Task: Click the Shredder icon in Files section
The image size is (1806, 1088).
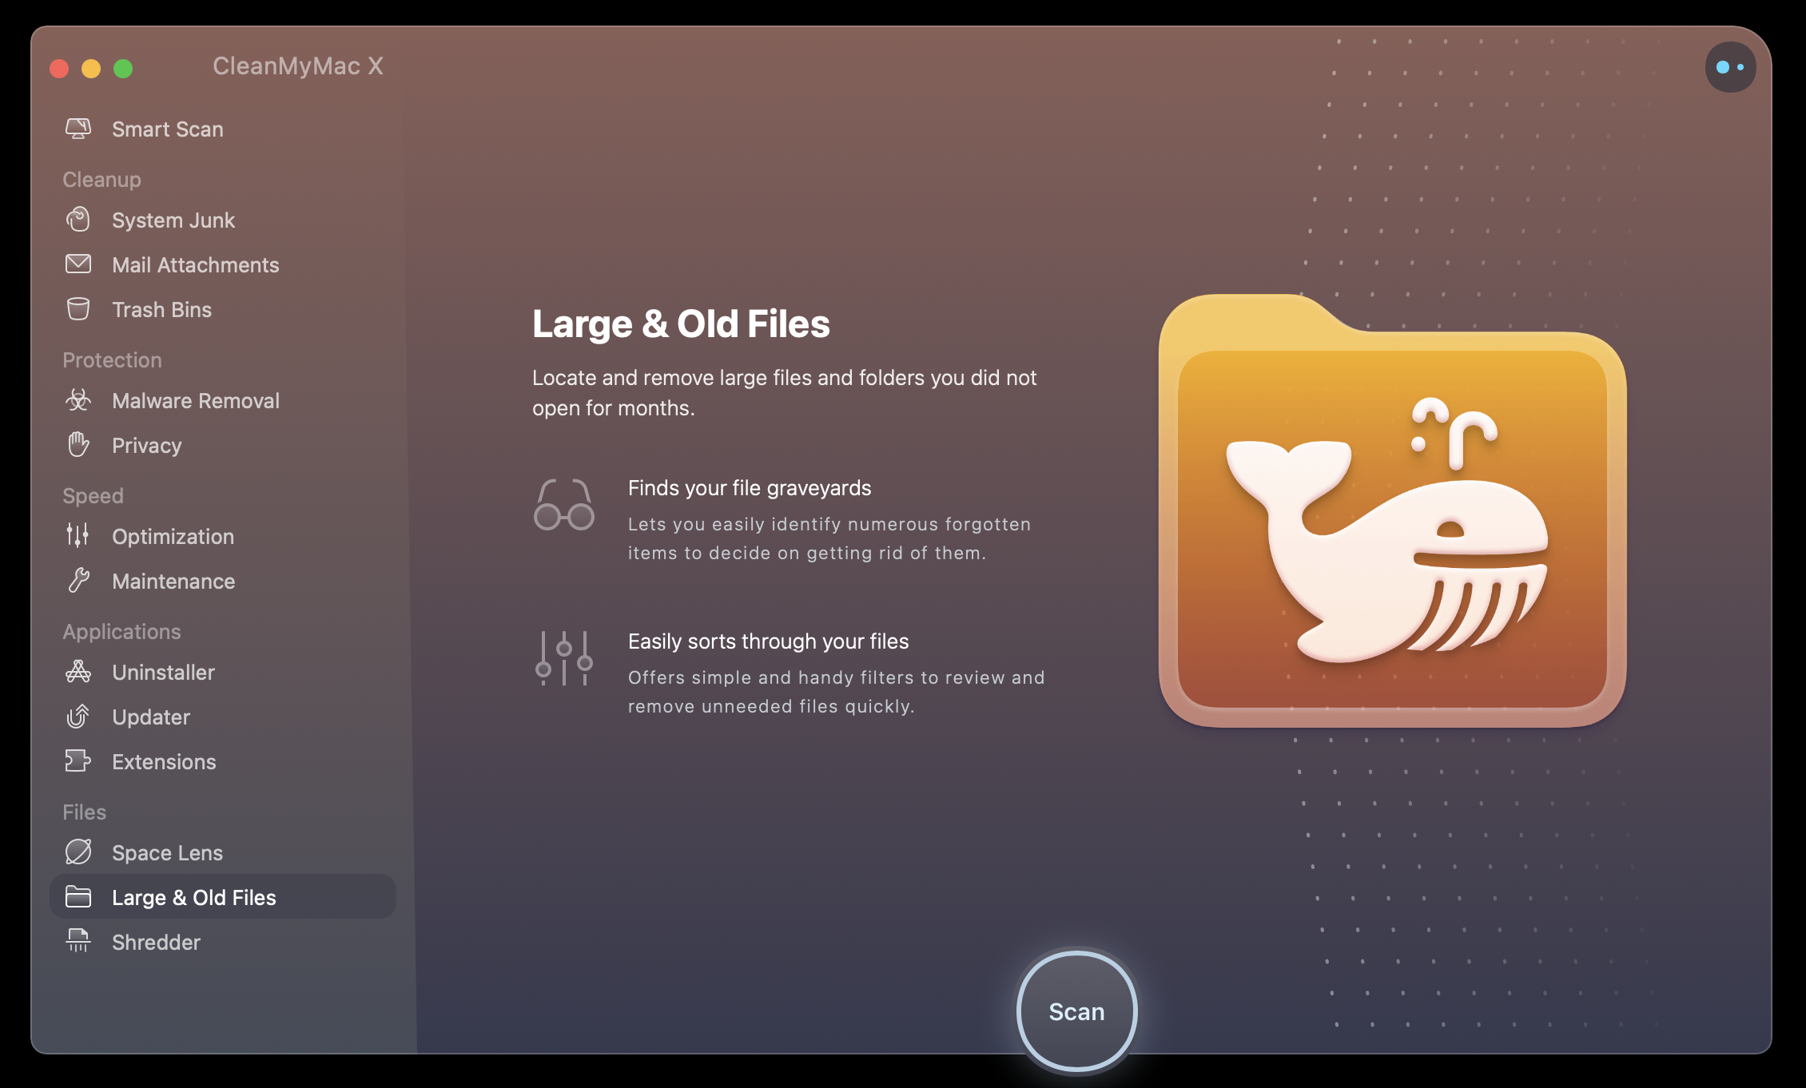Action: (x=78, y=941)
